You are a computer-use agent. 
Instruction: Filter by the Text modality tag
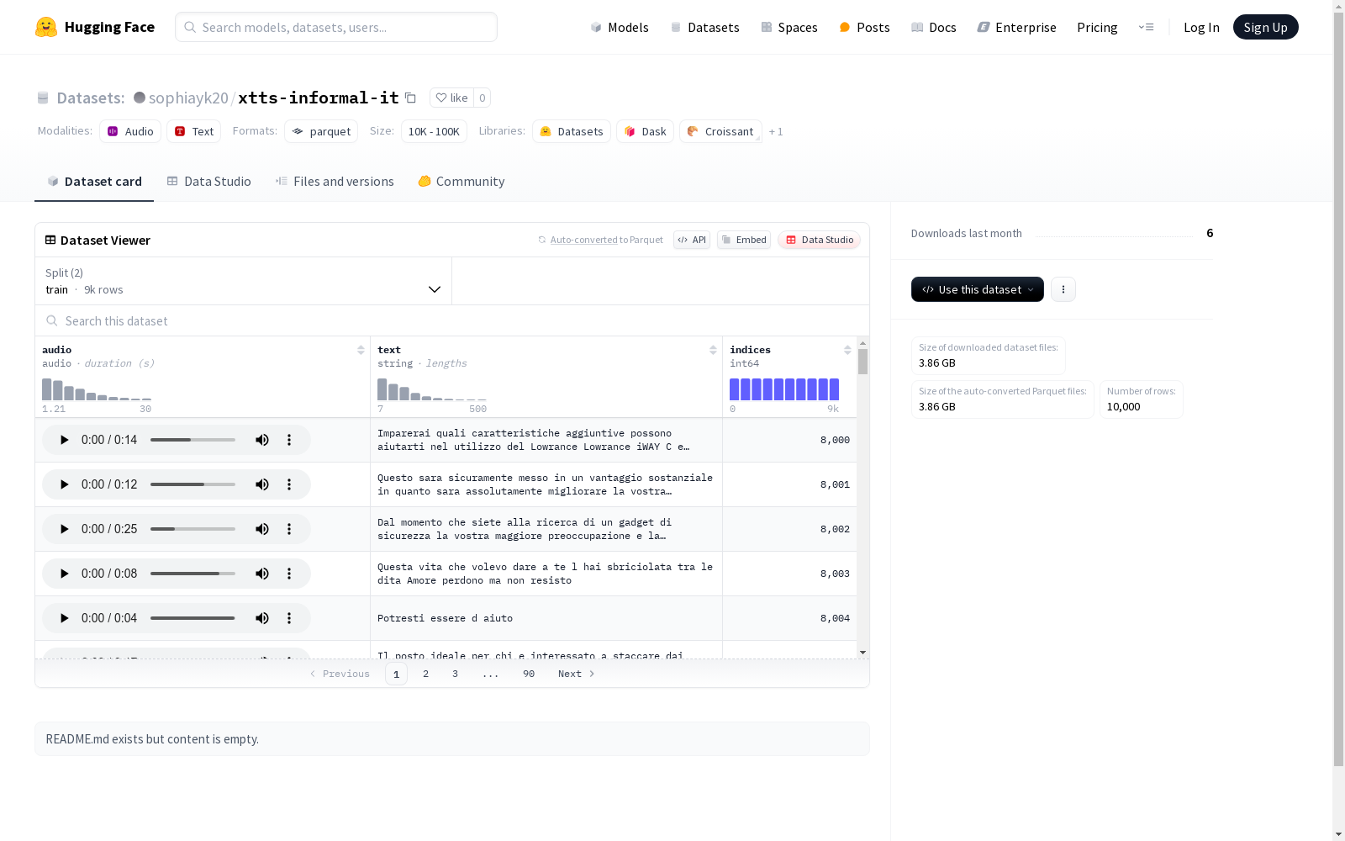tap(194, 131)
